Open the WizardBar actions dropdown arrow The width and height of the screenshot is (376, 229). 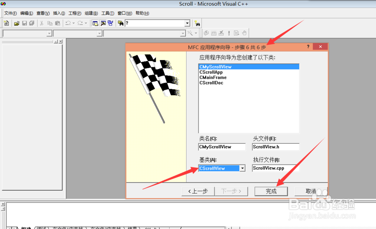point(196,33)
